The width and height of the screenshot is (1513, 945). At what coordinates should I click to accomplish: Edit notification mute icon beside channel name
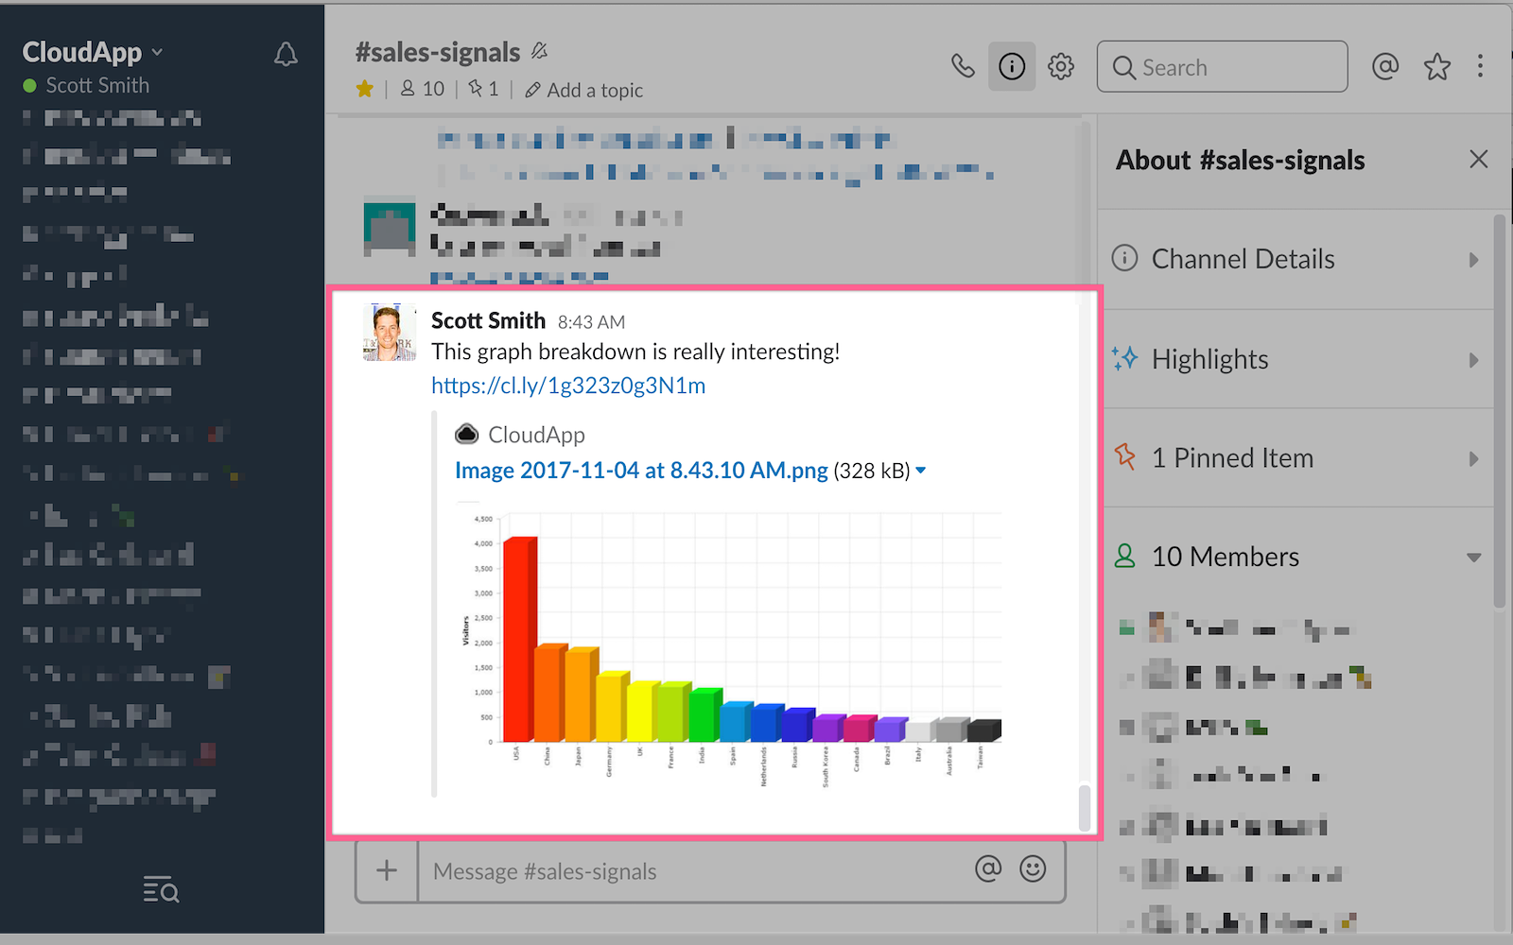[539, 51]
